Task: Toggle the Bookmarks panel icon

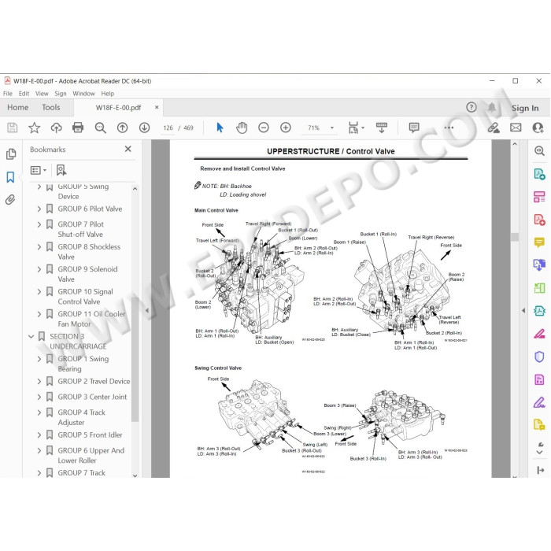Action: [10, 177]
